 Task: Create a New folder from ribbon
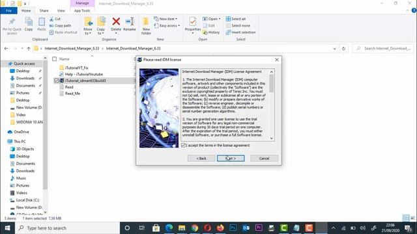coord(146,26)
